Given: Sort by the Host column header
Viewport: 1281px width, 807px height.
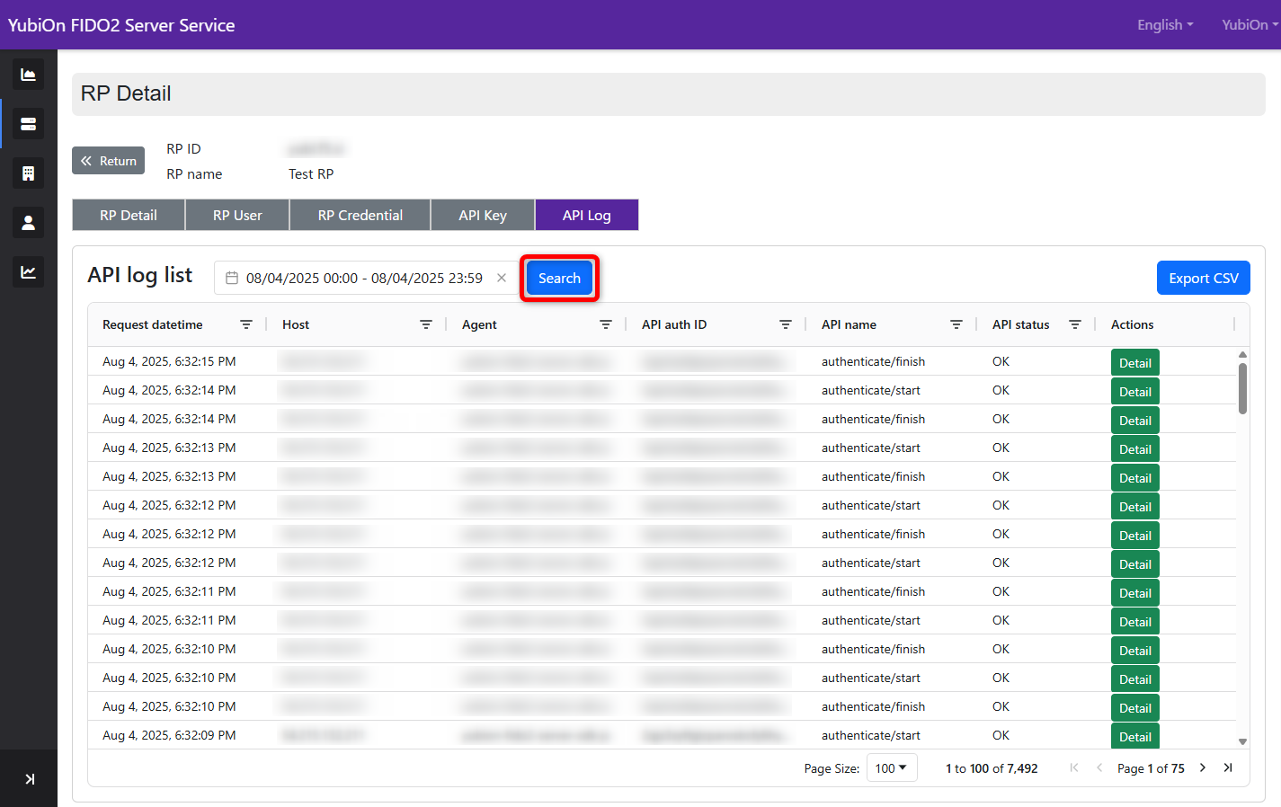Looking at the screenshot, I should [296, 324].
